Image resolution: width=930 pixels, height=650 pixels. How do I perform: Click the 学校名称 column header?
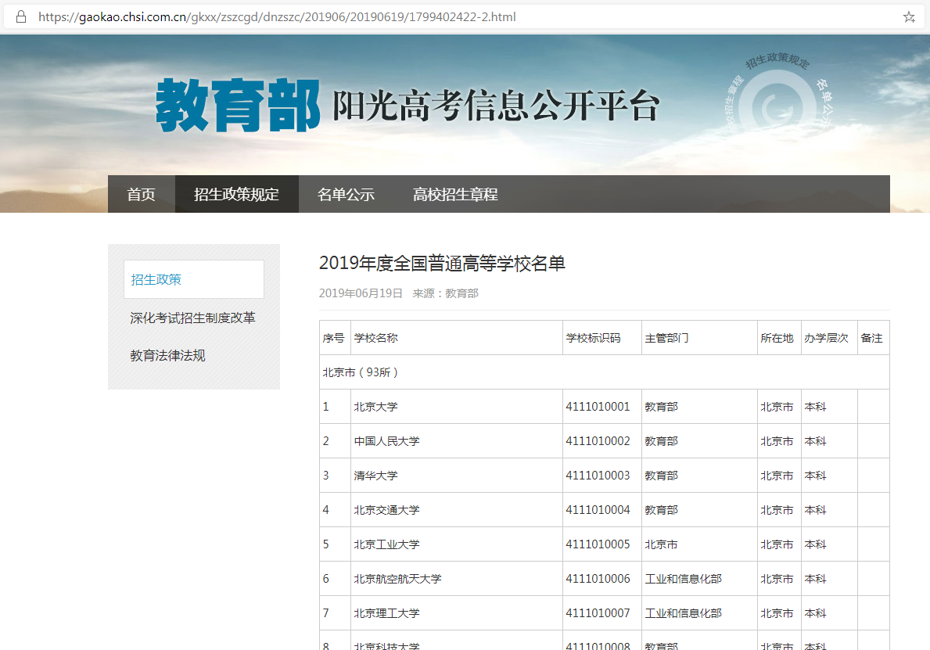pyautogui.click(x=457, y=338)
